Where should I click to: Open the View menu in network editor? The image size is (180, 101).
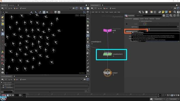(103, 12)
